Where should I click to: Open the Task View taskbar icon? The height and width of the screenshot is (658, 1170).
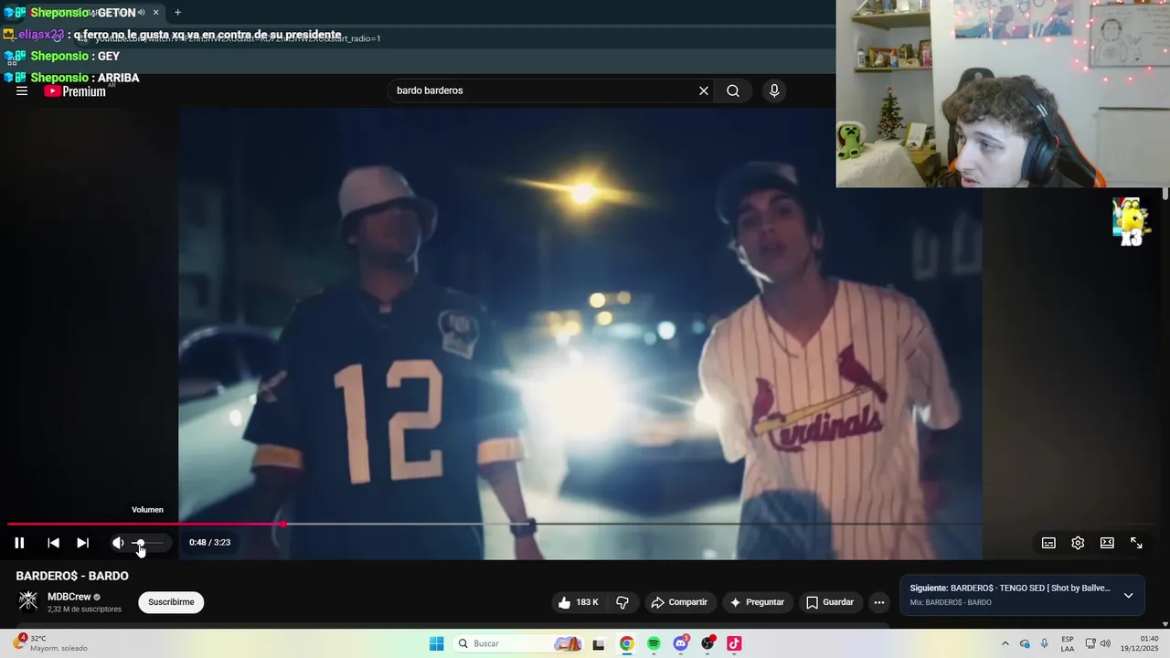coord(599,643)
